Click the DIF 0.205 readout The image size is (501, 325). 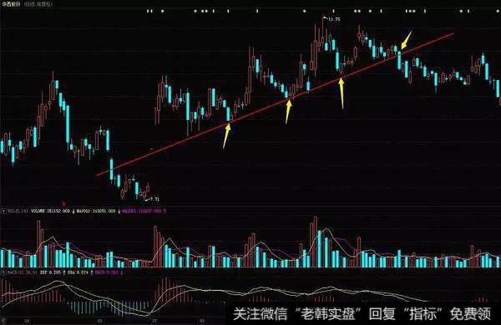coord(50,272)
